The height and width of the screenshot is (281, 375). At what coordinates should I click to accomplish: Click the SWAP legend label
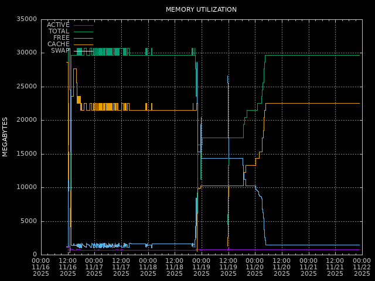point(60,50)
